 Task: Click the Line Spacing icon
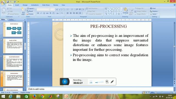[83, 10]
